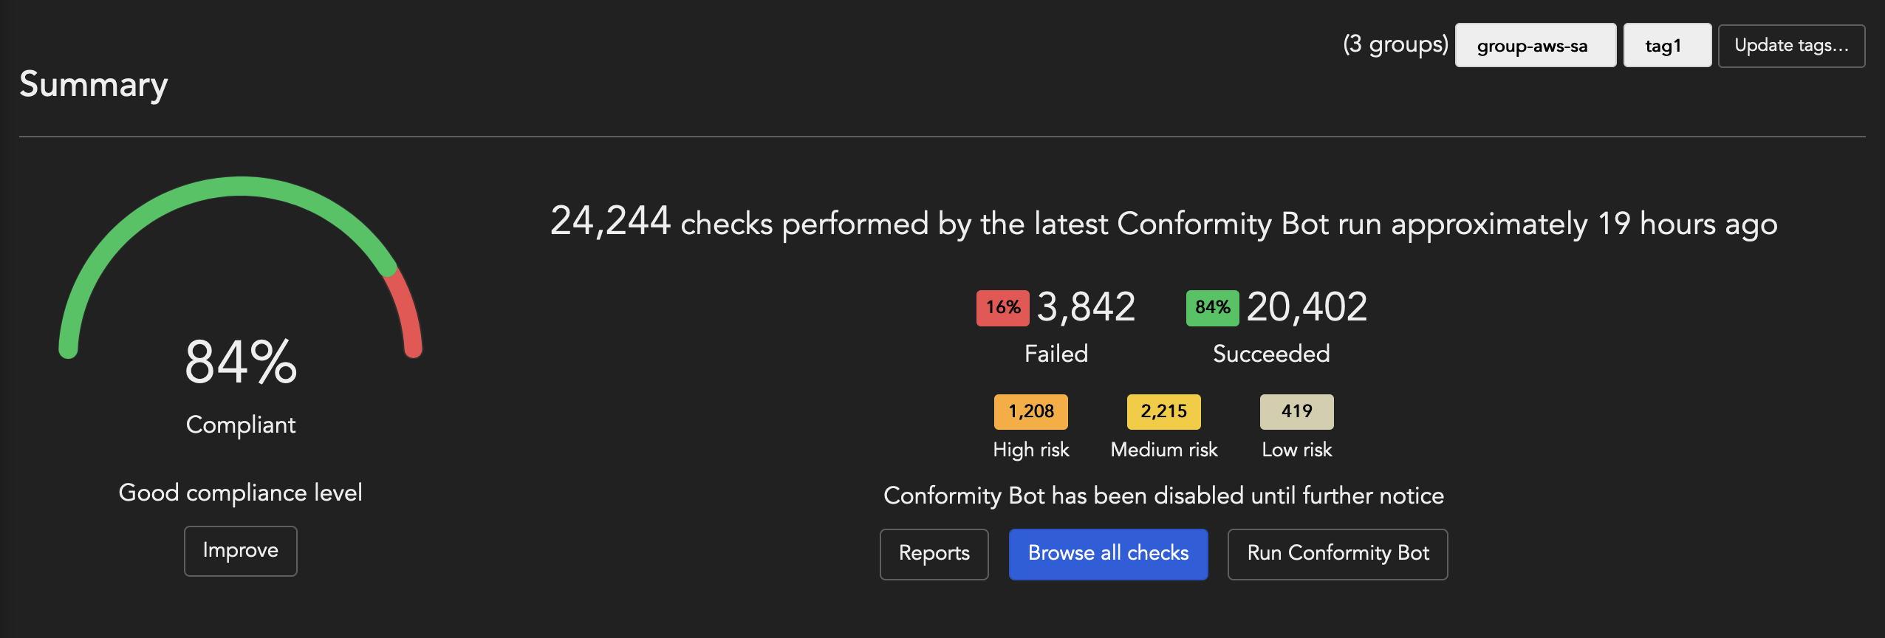The image size is (1885, 638).
Task: Select the group-aws-sa group tag
Action: [x=1535, y=46]
